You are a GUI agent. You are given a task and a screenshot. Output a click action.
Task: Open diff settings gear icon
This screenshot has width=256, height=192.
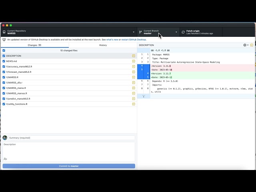click(245, 45)
